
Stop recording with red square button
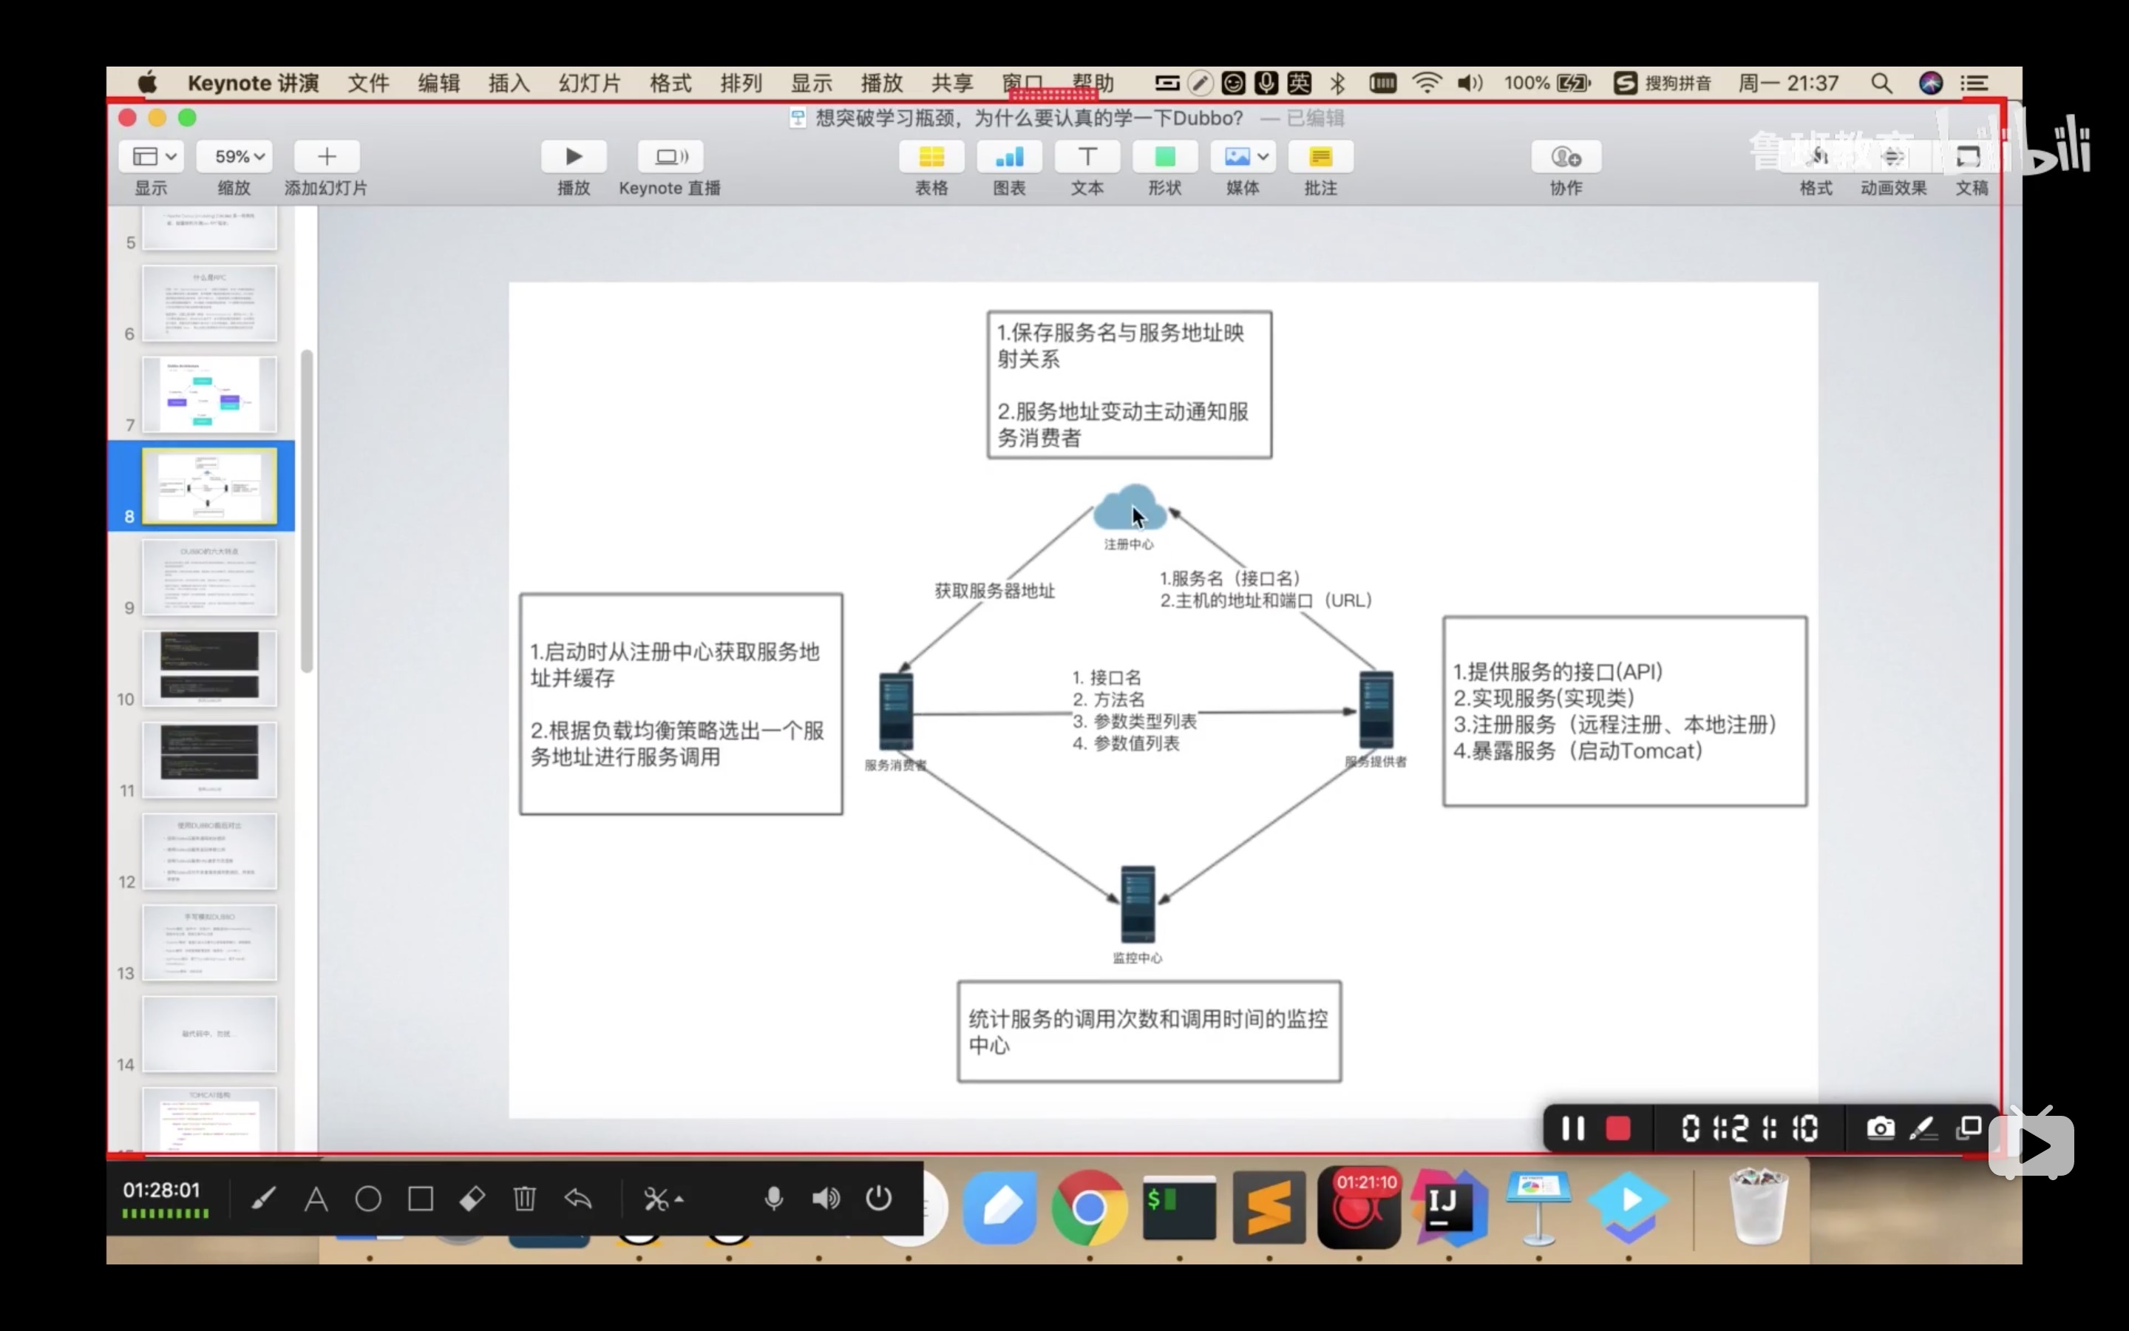pos(1618,1128)
